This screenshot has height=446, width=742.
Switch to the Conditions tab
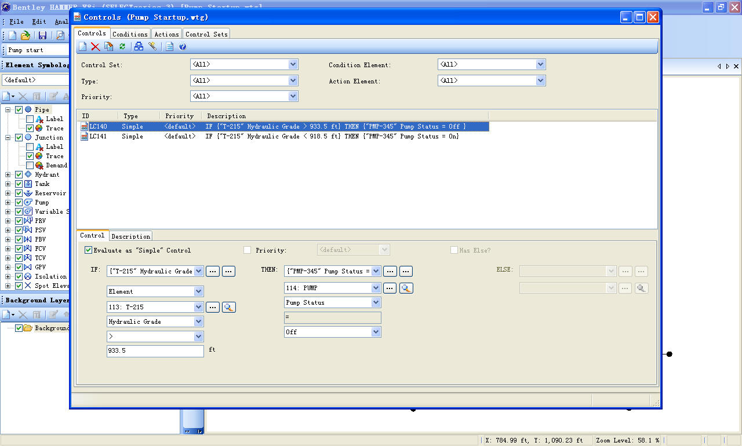pos(130,34)
